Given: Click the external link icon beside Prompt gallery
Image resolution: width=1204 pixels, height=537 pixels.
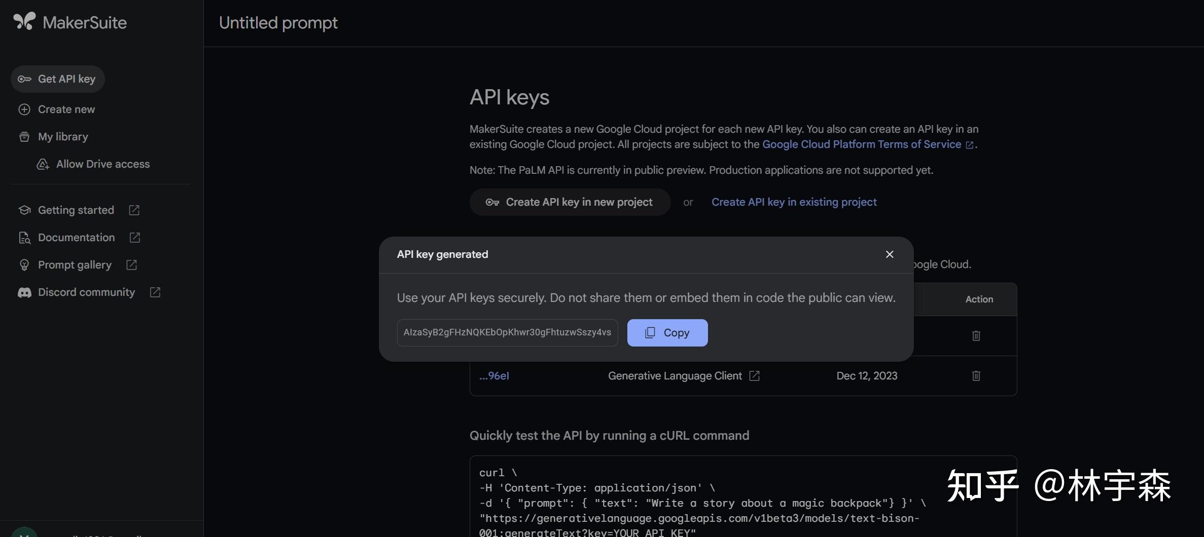Looking at the screenshot, I should (132, 265).
